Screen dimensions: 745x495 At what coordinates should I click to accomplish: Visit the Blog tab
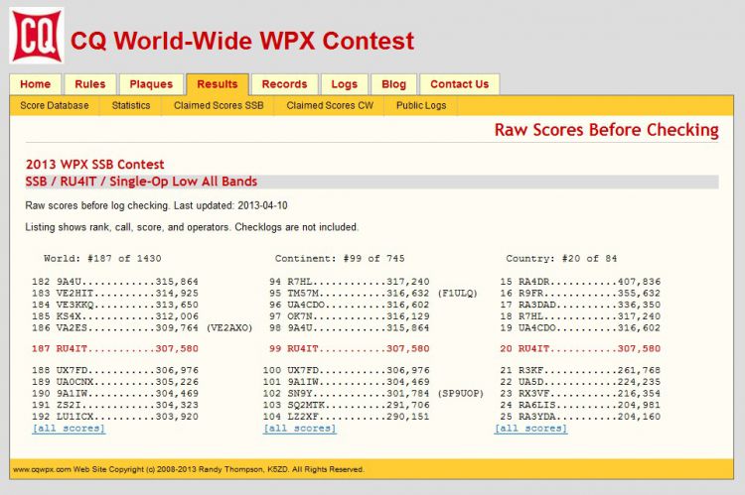coord(394,84)
